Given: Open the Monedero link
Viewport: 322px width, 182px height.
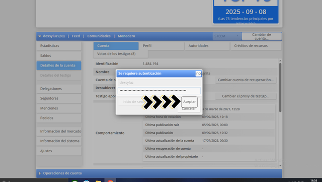Looking at the screenshot, I should (126, 36).
